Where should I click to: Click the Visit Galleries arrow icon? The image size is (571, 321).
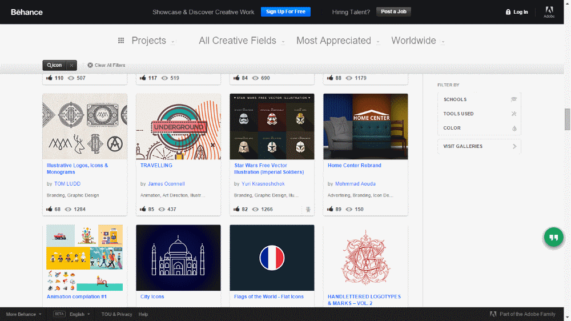514,146
